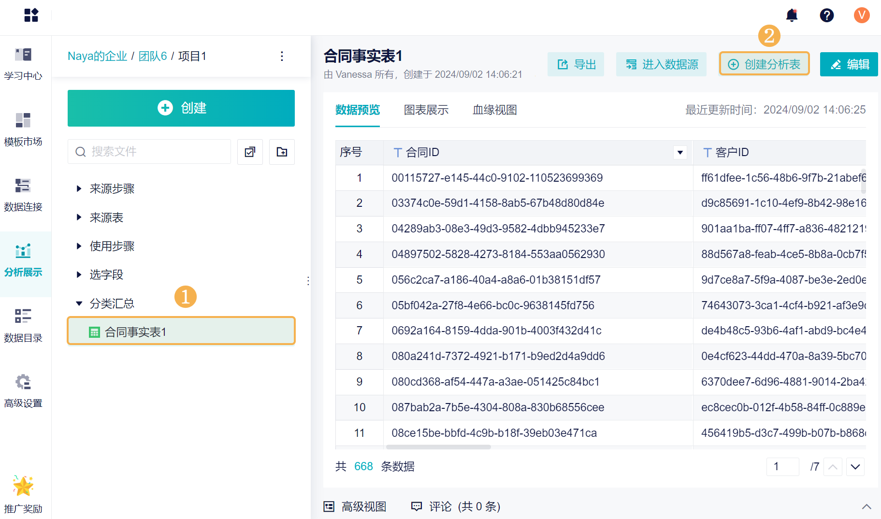Screen dimensions: 881x519
Task: Go to 学习中心 in the sidebar
Action: 23,63
